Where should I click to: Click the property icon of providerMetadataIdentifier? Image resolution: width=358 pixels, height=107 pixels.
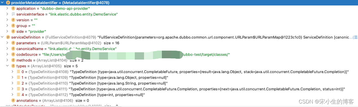coord(8,3)
